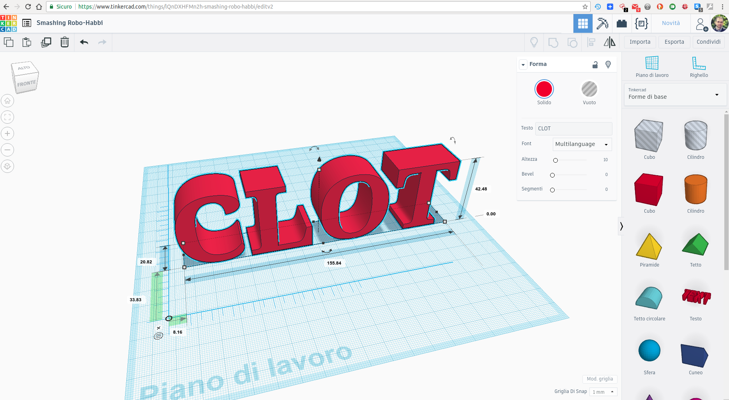Select the Vuoto hole option
729x400 pixels.
(x=589, y=89)
